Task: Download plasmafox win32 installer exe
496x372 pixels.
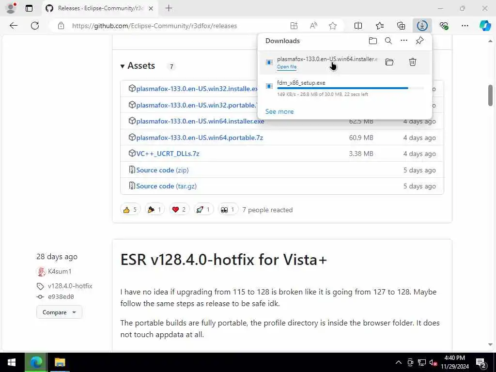Action: (x=197, y=89)
